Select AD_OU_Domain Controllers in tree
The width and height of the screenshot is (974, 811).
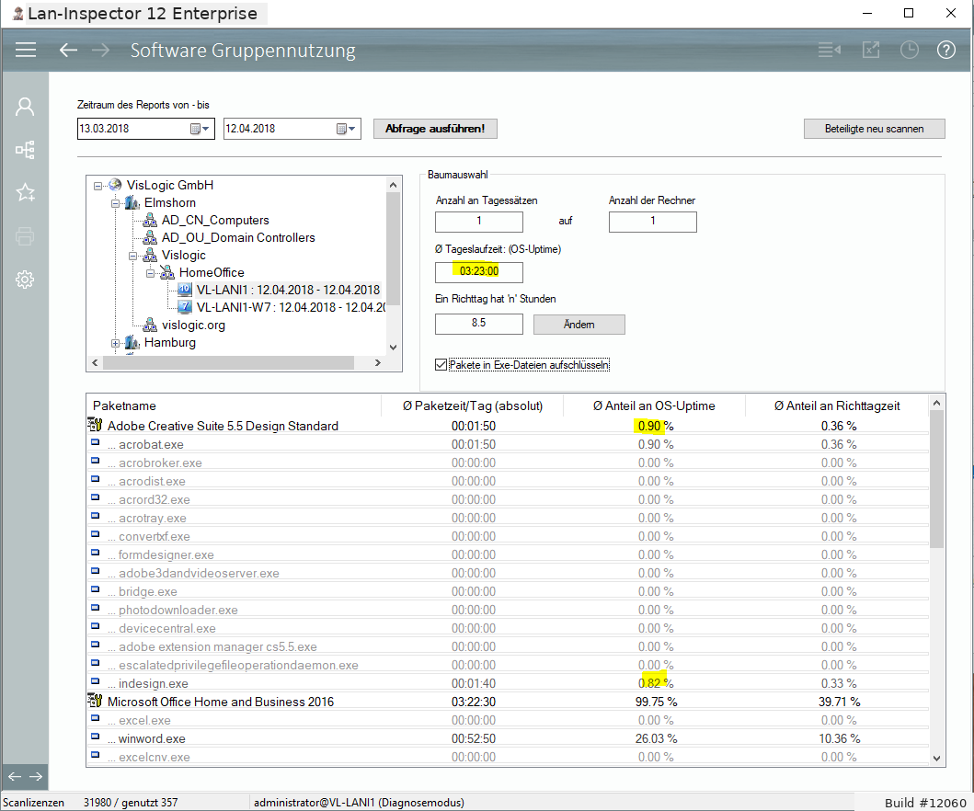[x=238, y=237]
